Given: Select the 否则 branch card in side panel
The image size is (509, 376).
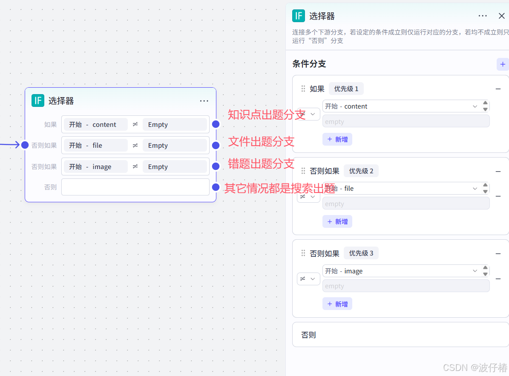Looking at the screenshot, I should pos(400,335).
